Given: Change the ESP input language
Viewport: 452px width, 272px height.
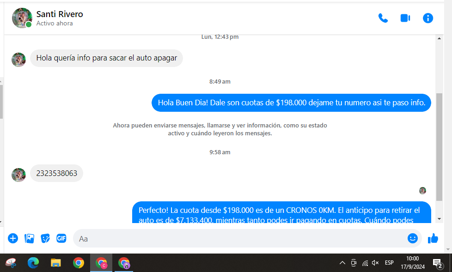Looking at the screenshot, I should [389, 263].
